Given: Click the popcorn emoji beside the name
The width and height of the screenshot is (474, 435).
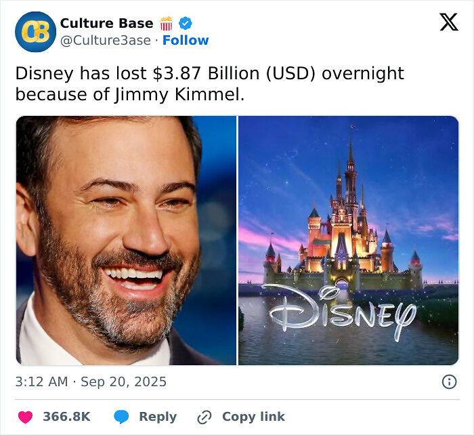Looking at the screenshot, I should click(x=166, y=23).
